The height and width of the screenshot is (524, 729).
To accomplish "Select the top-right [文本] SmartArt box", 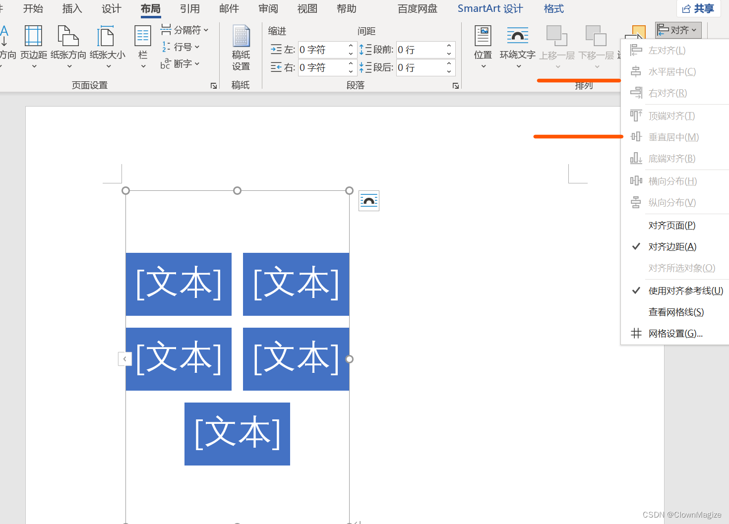I will coord(296,284).
